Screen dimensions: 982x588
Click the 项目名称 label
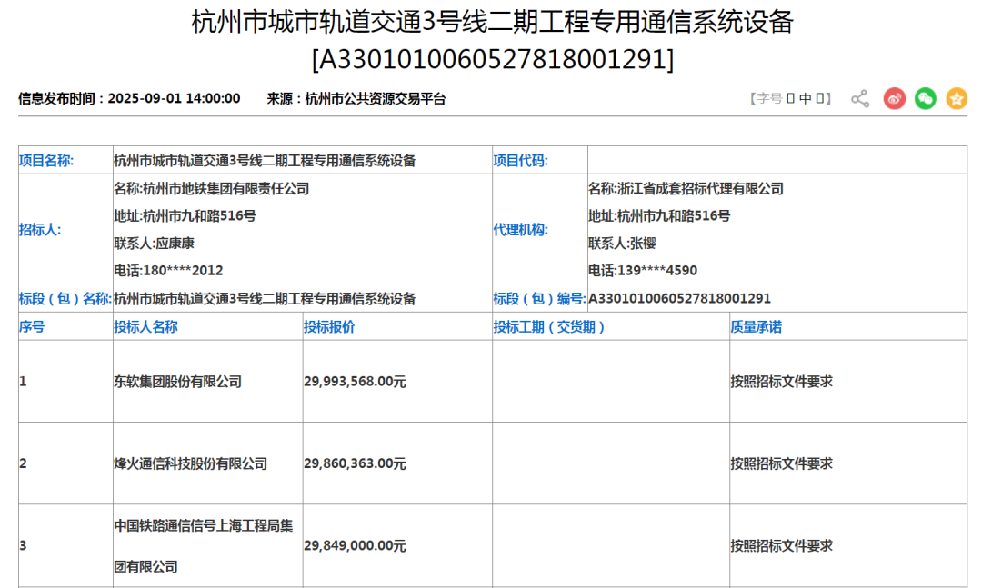point(46,161)
